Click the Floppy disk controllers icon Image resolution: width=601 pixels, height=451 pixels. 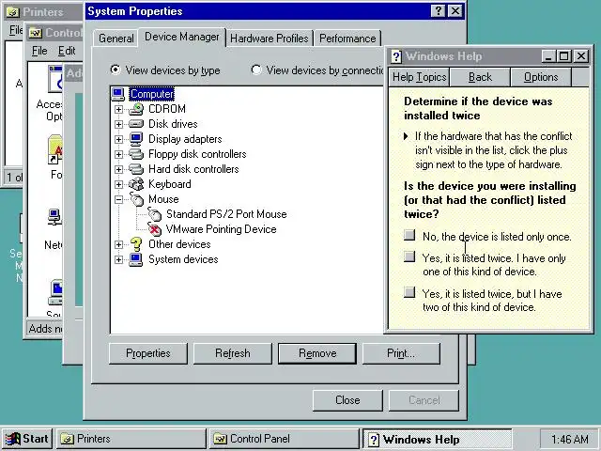[136, 154]
